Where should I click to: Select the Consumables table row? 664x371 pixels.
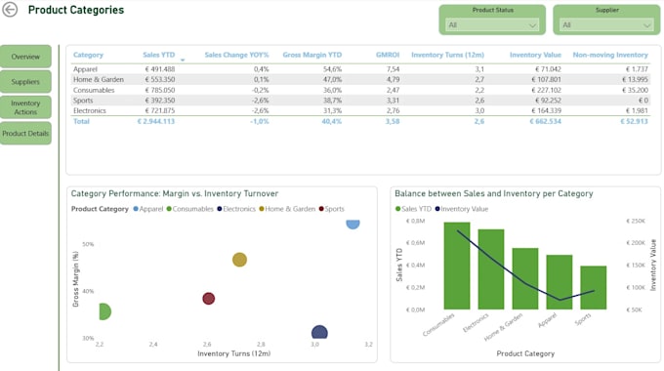tap(360, 90)
